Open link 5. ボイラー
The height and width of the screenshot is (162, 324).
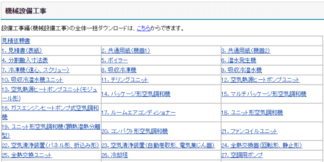[x=115, y=60]
